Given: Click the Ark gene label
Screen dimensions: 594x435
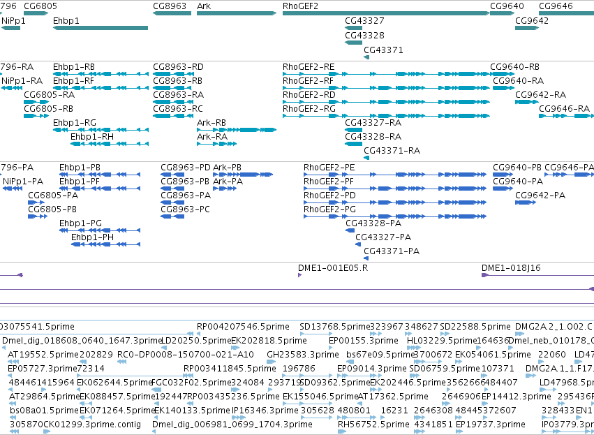Looking at the screenshot, I should pyautogui.click(x=204, y=6).
